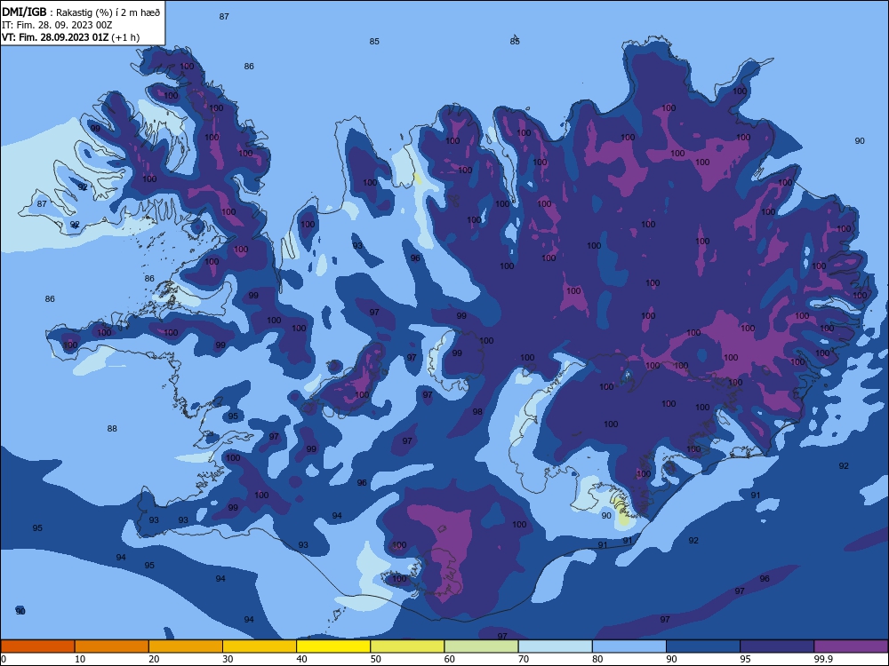
Task: Select the legend tick label 80
Action: 597,659
